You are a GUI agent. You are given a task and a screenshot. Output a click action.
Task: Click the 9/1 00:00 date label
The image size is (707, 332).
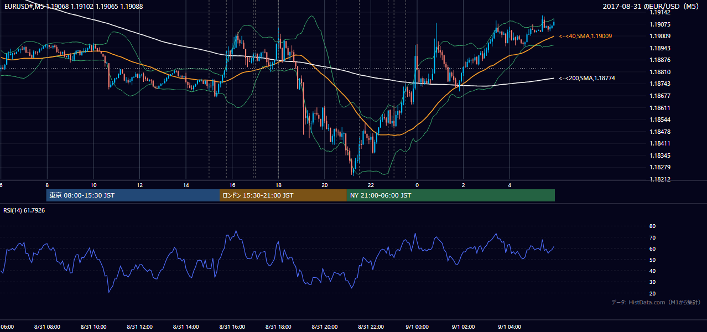point(417,327)
